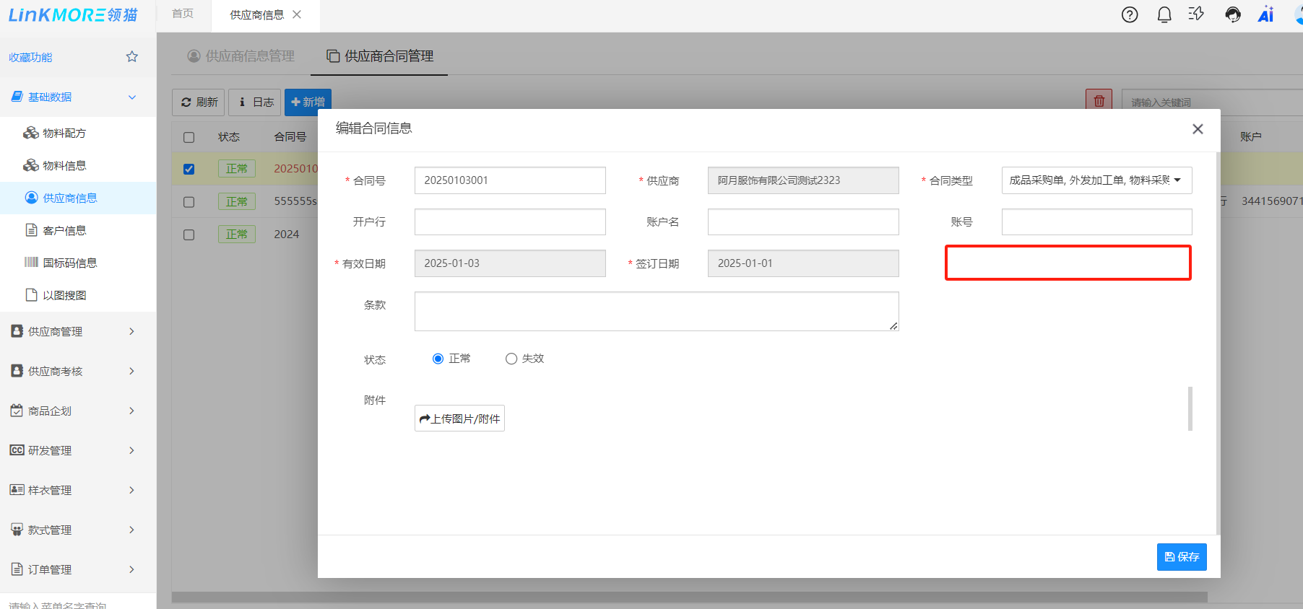Click the 签订日期 date field
This screenshot has height=609, width=1303.
coord(803,263)
